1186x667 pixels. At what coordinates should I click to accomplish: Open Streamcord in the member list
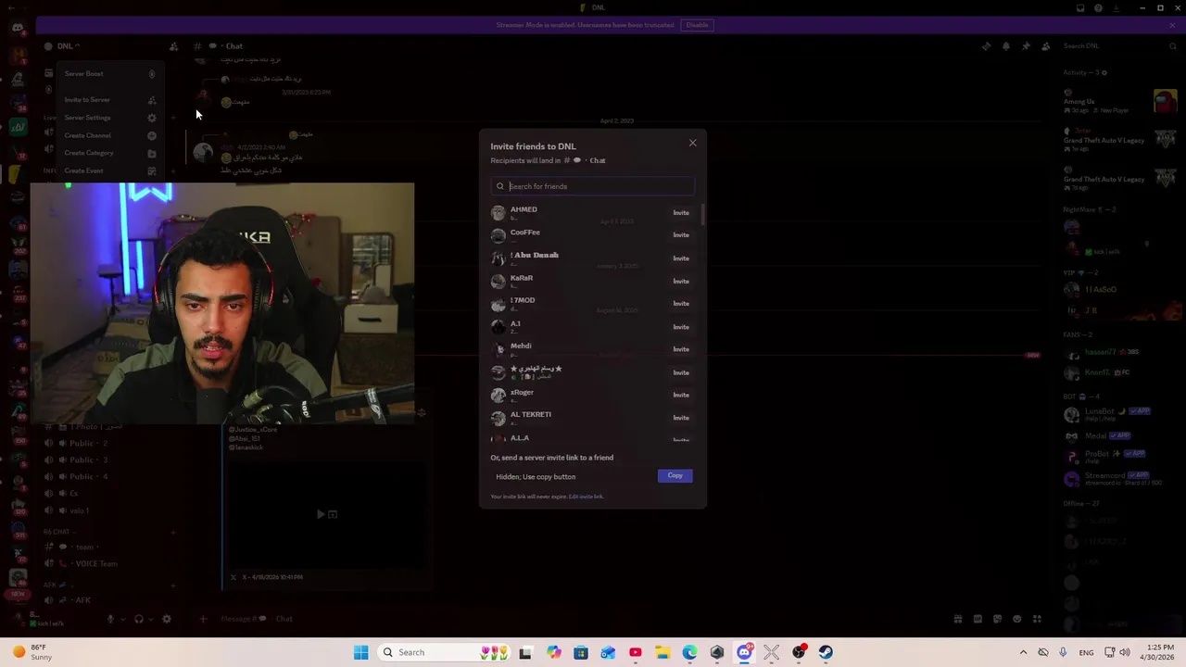coord(1120,478)
